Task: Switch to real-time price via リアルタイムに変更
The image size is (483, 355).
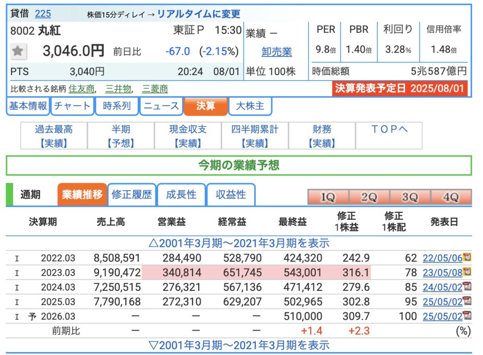Action: coord(199,14)
